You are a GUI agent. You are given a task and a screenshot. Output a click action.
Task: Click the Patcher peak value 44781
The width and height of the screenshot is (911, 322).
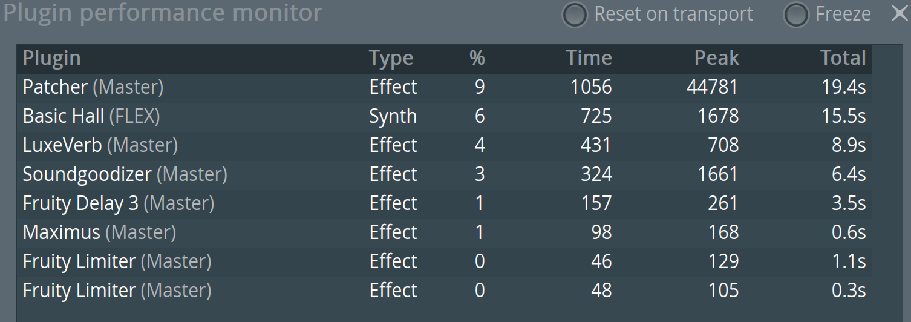point(713,88)
